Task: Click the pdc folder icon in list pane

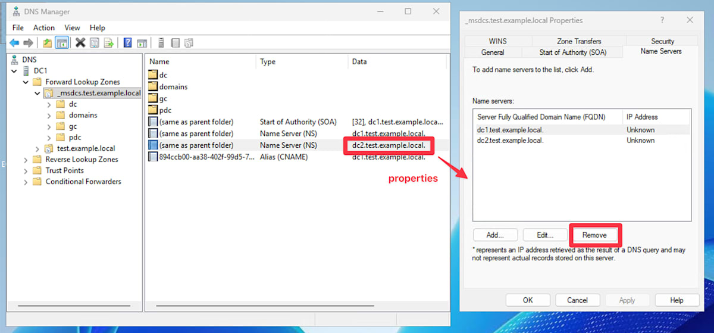Action: (153, 110)
